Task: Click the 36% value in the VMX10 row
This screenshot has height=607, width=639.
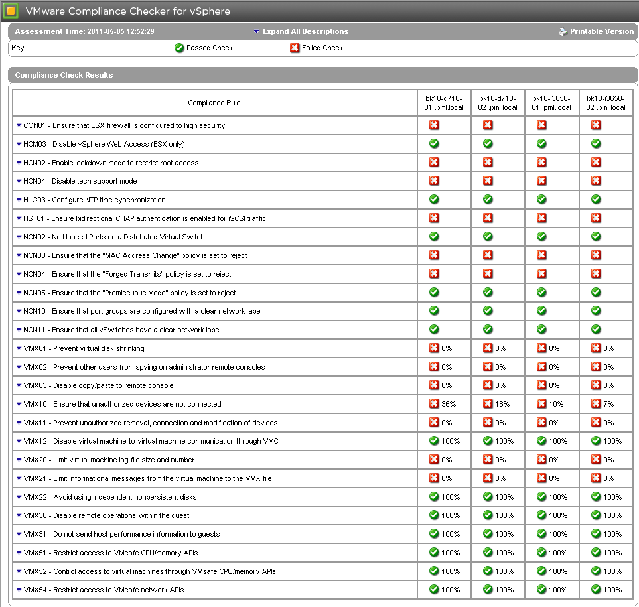Action: (x=449, y=404)
